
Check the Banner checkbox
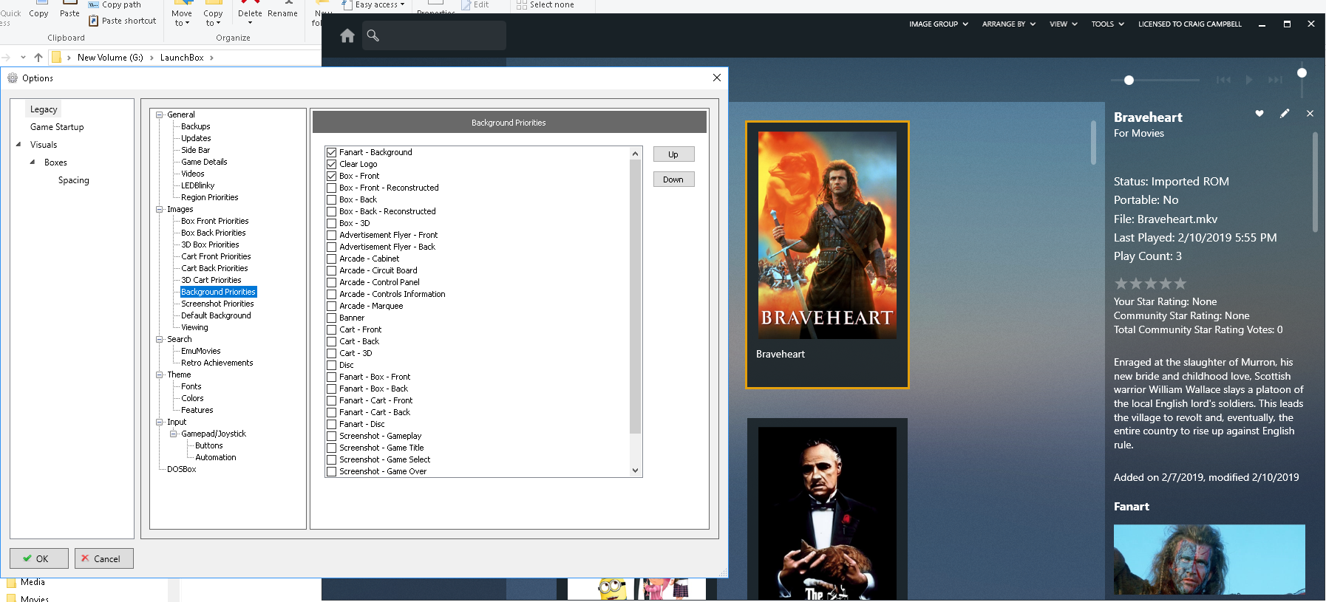332,318
